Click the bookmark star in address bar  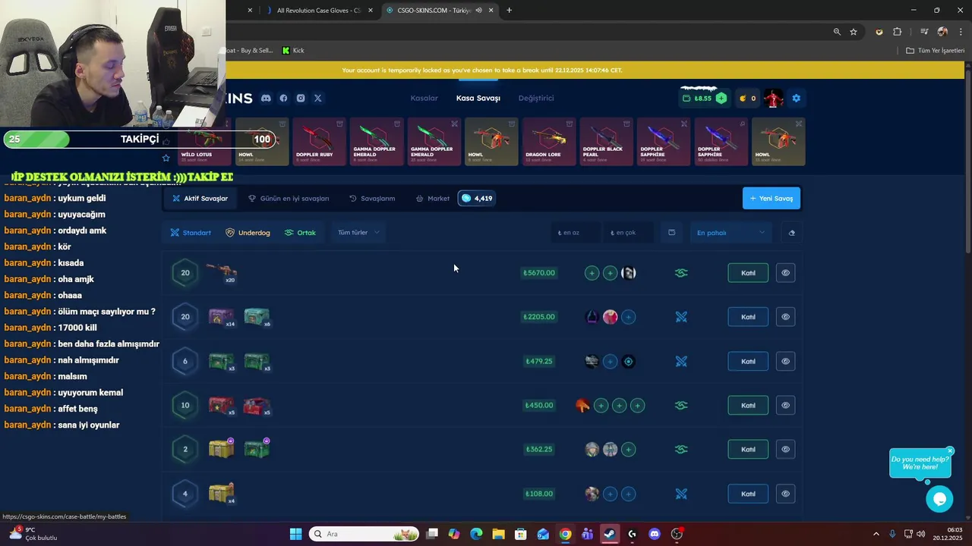tap(854, 32)
